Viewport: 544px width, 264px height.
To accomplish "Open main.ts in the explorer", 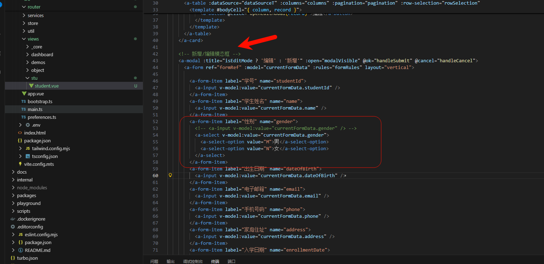I will [35, 109].
